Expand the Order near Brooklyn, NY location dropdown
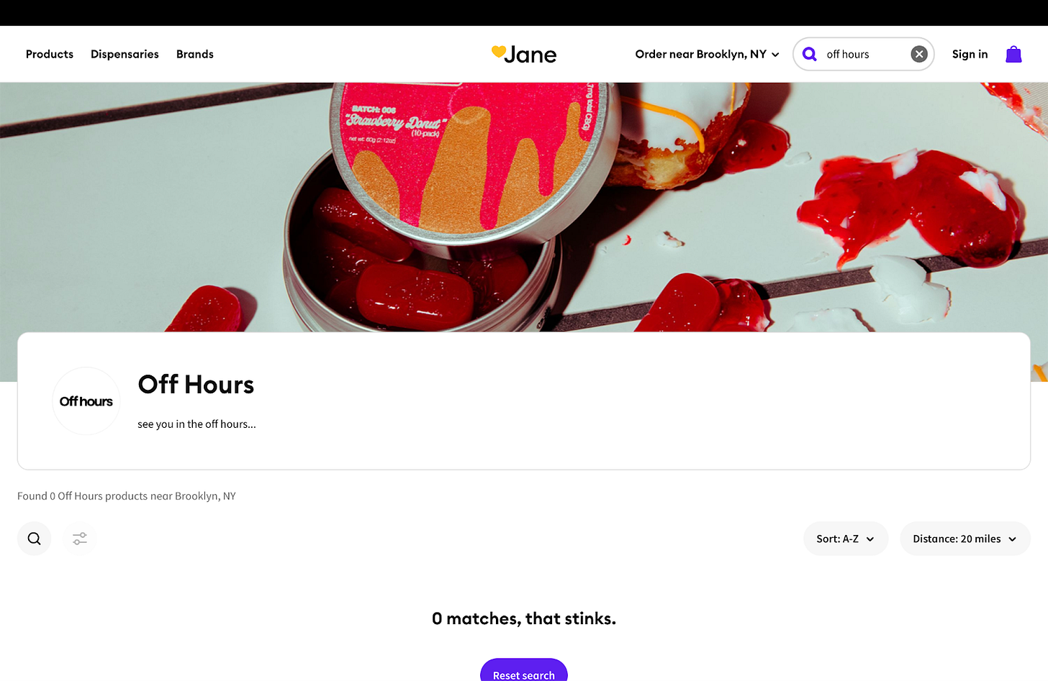This screenshot has height=681, width=1048. click(707, 54)
